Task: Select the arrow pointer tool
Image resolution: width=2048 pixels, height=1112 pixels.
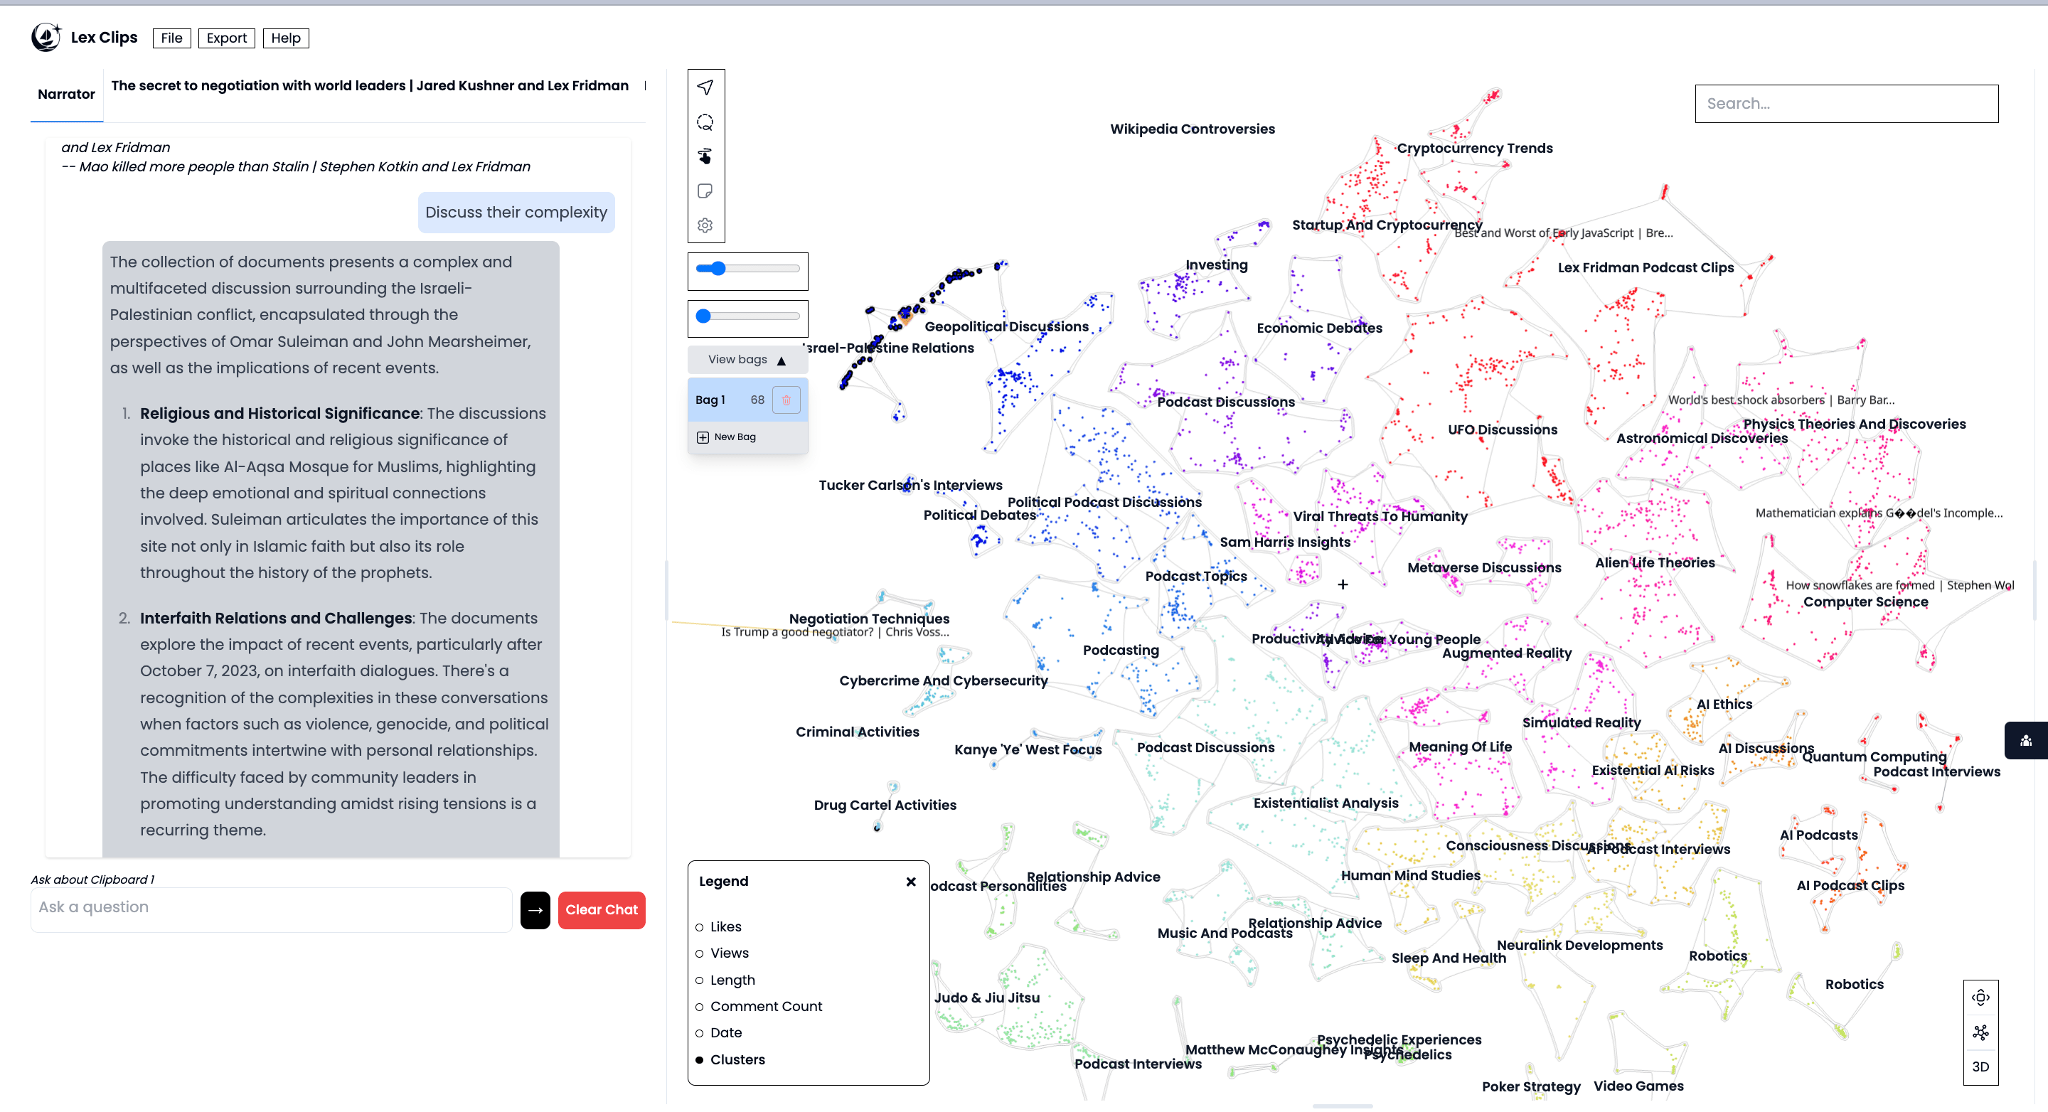Action: coord(705,87)
